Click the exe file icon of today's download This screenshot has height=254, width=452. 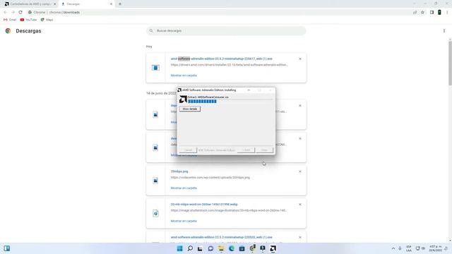[x=155, y=68]
